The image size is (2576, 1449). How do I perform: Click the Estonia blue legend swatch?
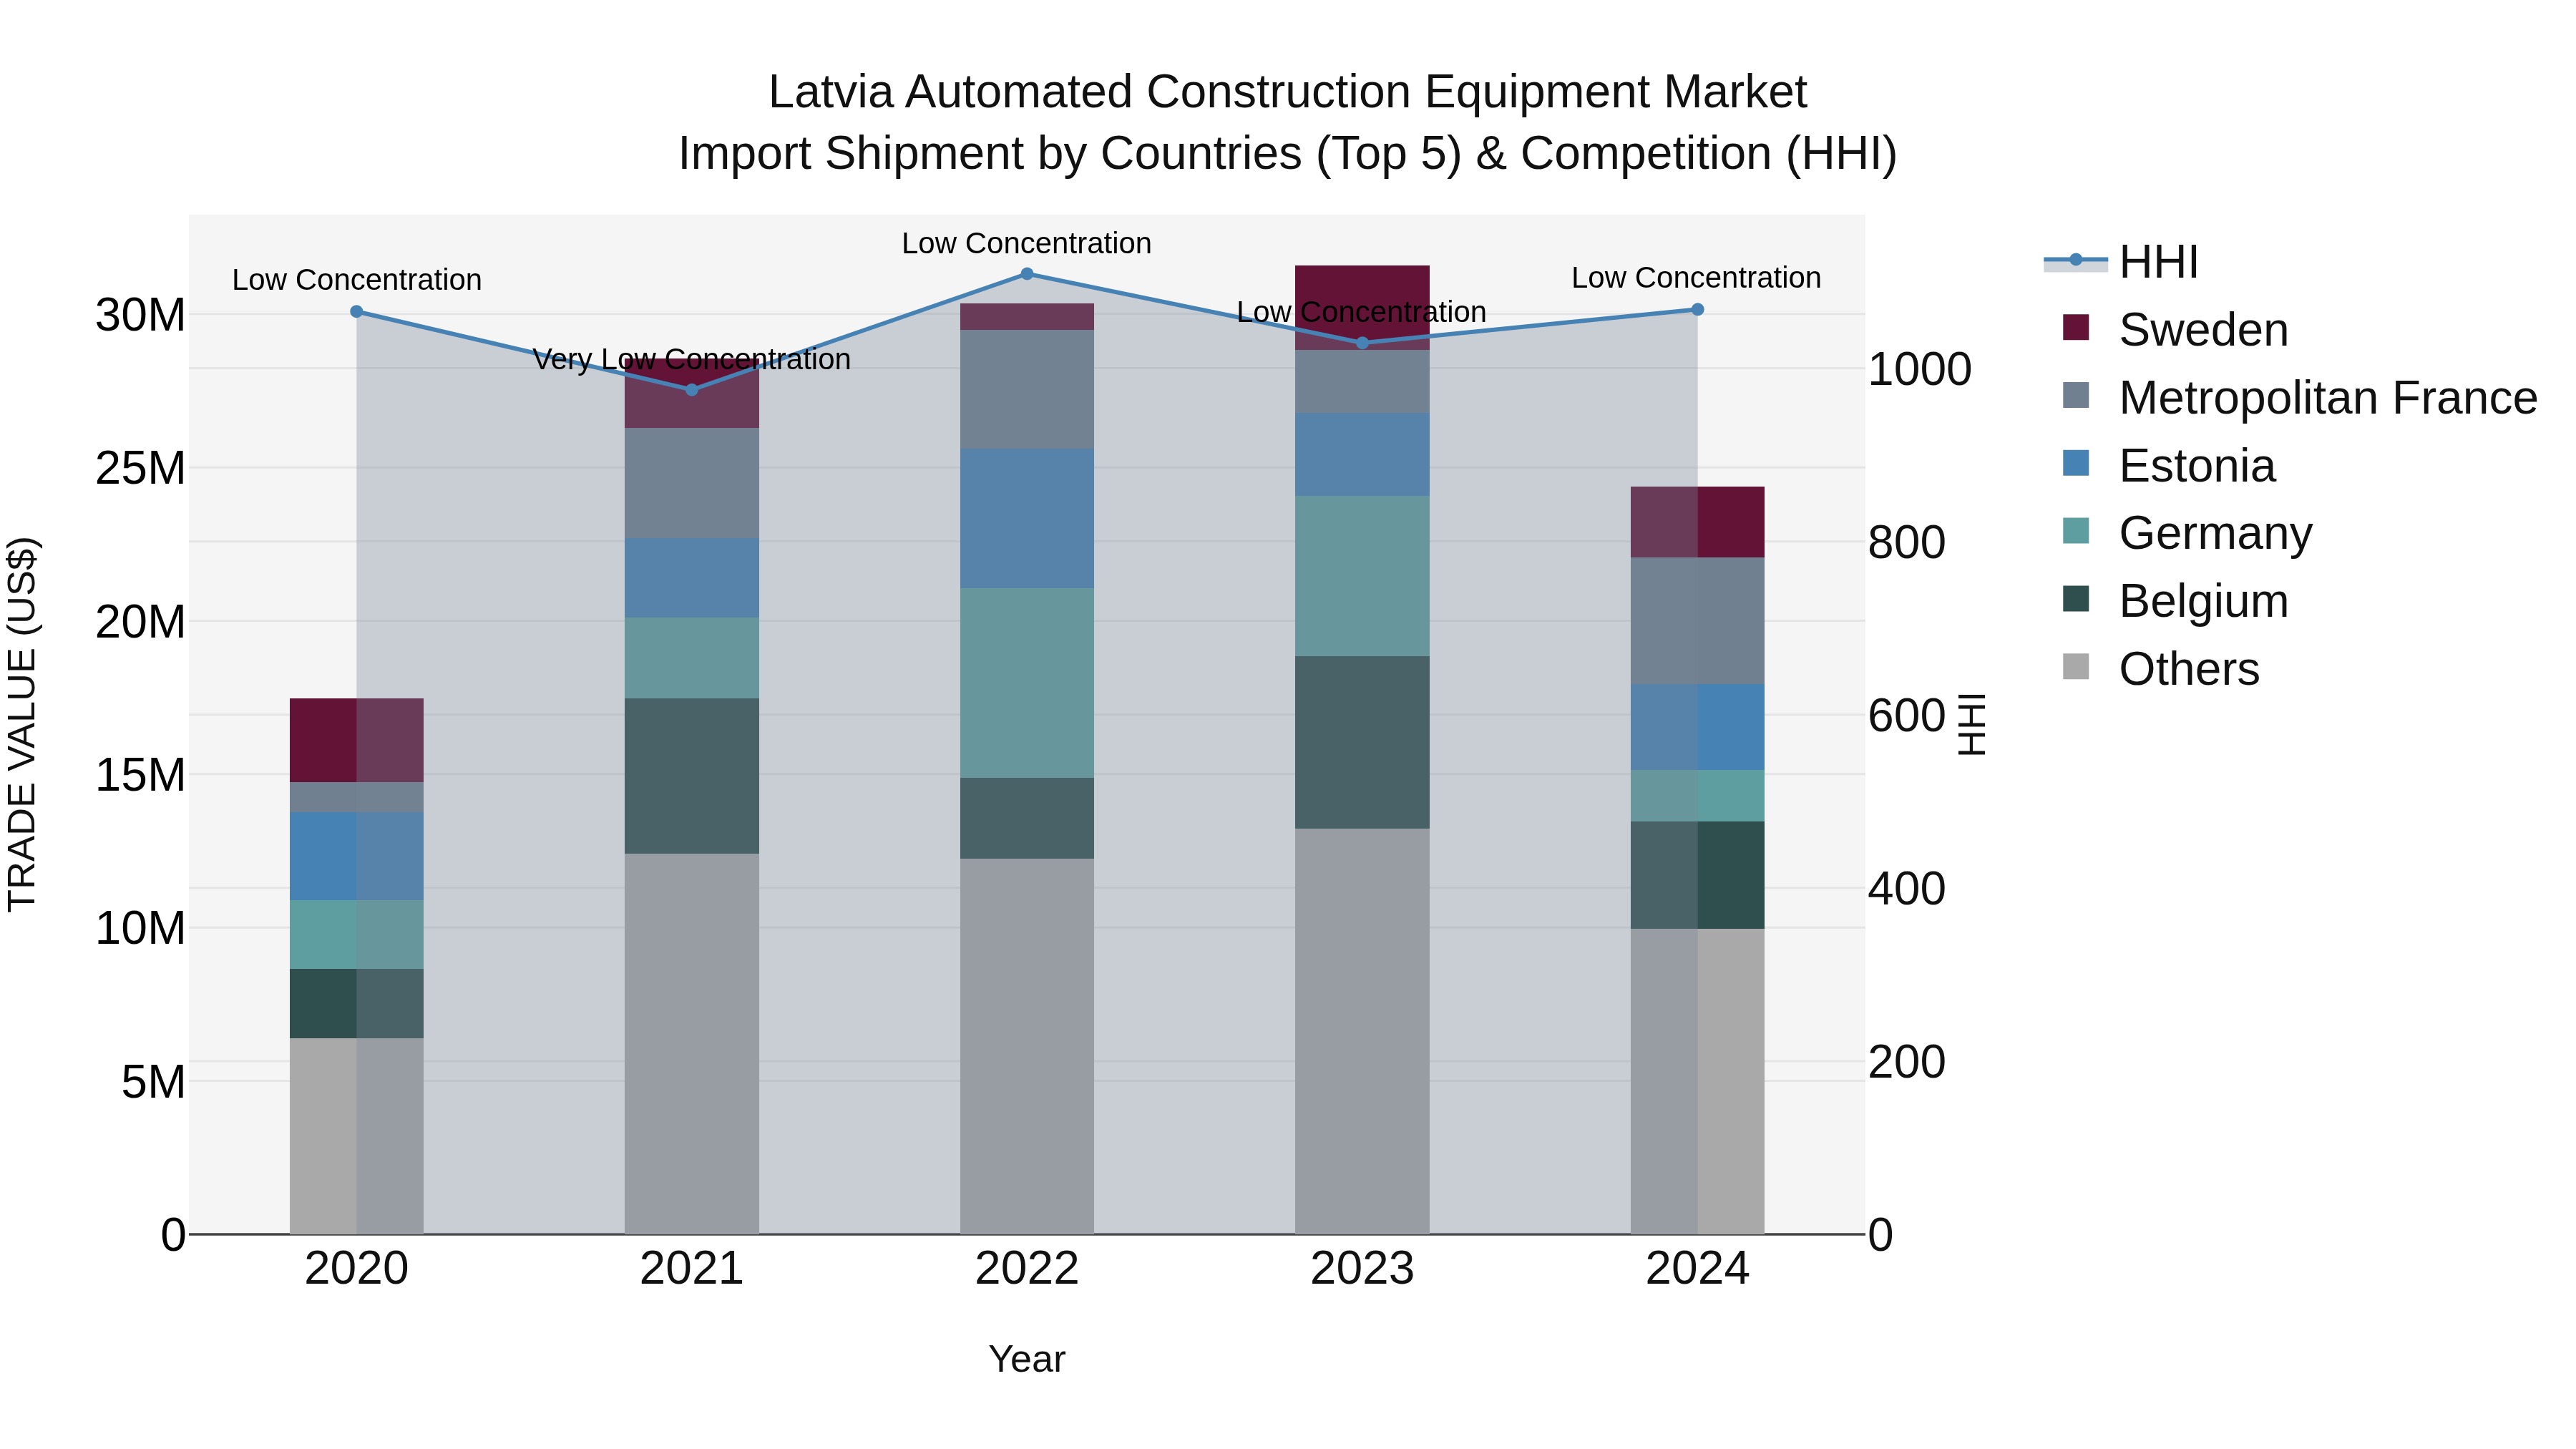tap(2076, 464)
